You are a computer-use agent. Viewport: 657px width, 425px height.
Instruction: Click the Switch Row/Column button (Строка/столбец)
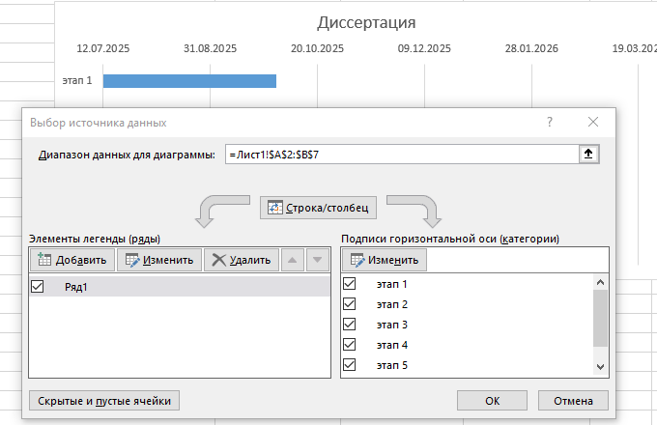(318, 208)
